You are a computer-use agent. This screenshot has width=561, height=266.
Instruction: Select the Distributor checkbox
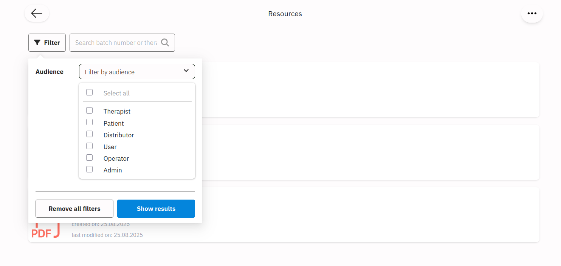(90, 134)
